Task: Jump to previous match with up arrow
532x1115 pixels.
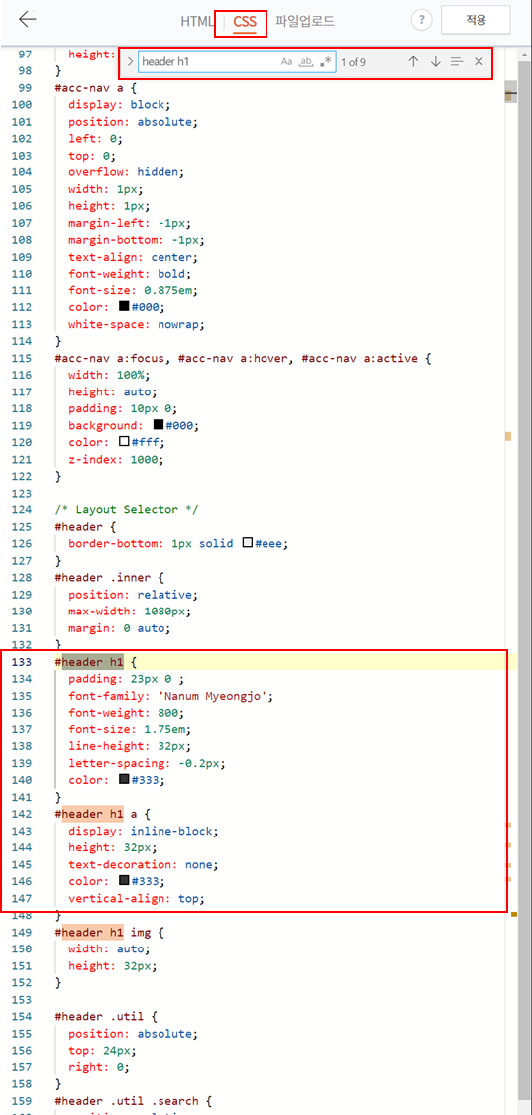Action: point(413,61)
